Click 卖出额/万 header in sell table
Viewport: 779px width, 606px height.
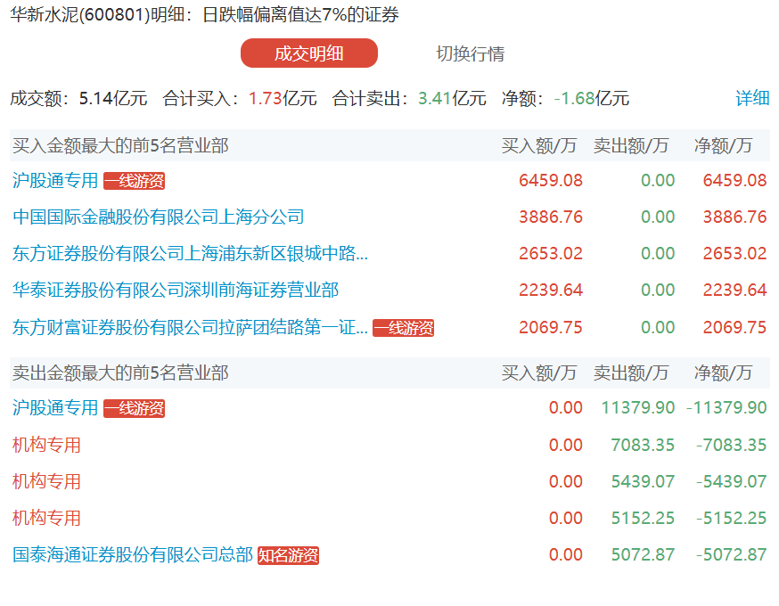point(631,373)
